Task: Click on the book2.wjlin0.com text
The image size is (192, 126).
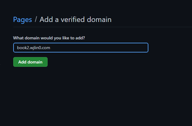Action: tap(33, 48)
